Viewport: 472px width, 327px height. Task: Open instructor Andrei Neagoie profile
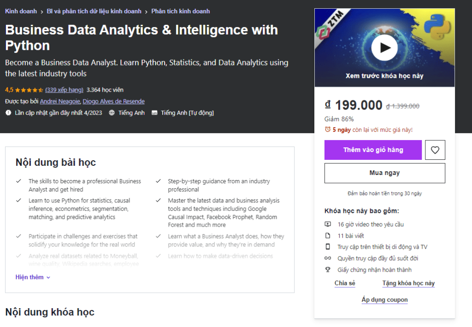(x=60, y=101)
